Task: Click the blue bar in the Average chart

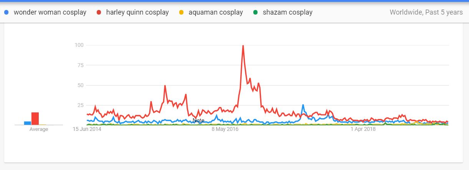Action: point(27,123)
